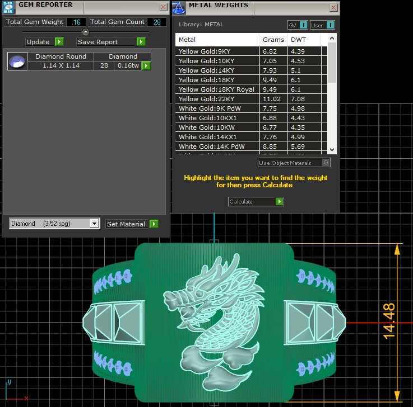Click the Save Report button
The image size is (413, 407).
point(111,41)
